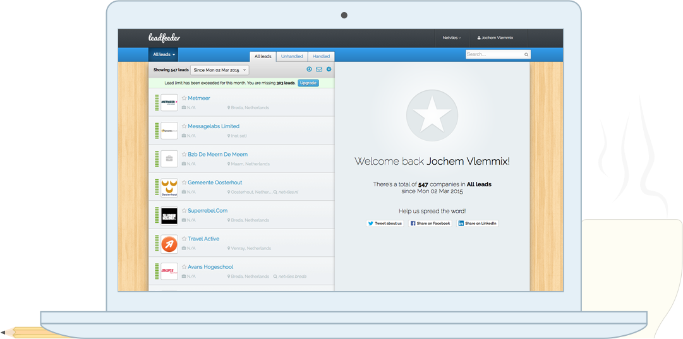Click the Gemeente Oosterhout logo
The width and height of the screenshot is (683, 339).
[169, 187]
